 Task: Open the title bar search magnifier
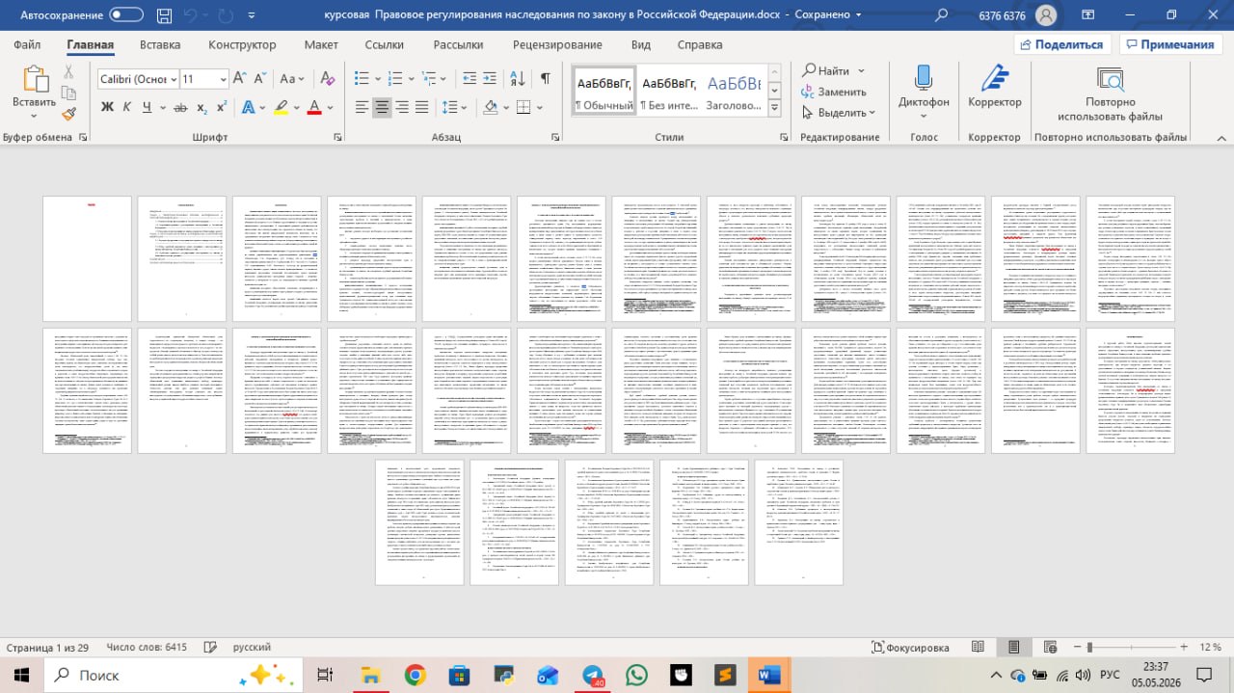pos(942,15)
